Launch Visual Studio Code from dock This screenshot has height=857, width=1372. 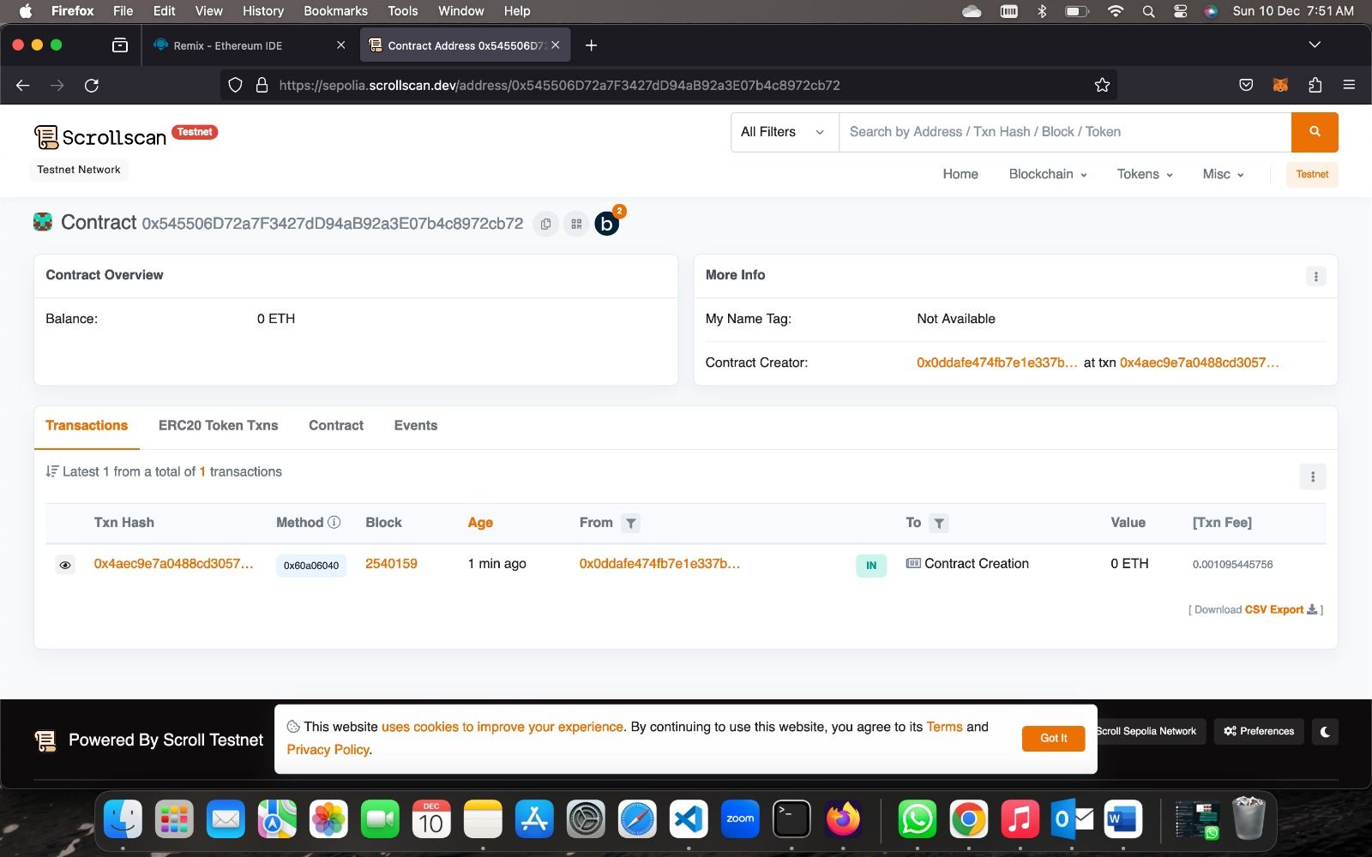pos(689,819)
